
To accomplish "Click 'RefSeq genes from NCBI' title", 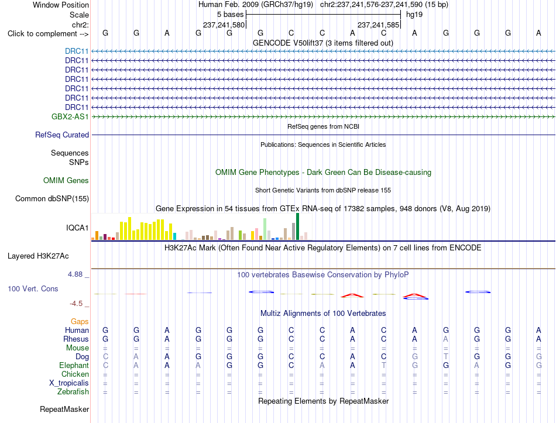I will [323, 126].
